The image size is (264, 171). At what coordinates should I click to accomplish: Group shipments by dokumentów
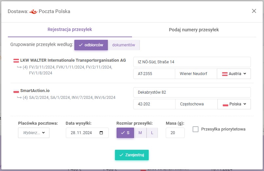coord(123,45)
